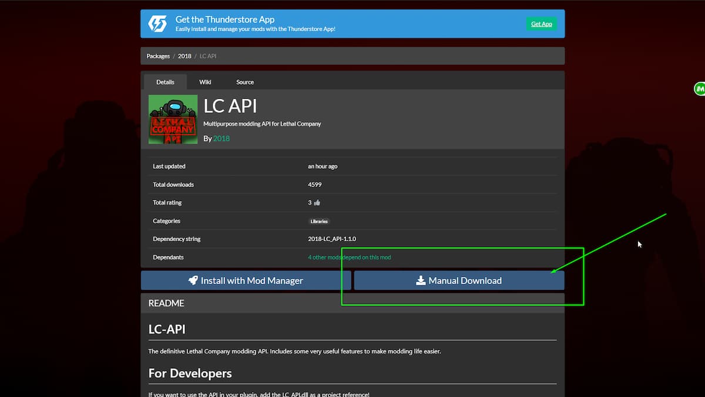Viewport: 705px width, 397px height.
Task: Click the large LC API page title
Action: (230, 106)
